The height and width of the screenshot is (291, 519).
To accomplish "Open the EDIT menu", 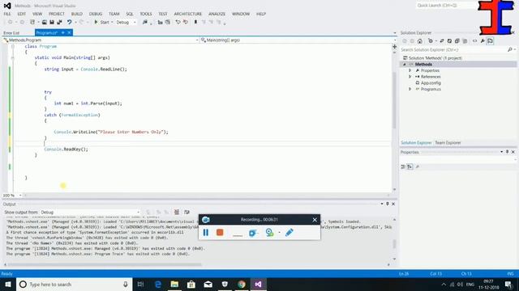I will 22,14.
